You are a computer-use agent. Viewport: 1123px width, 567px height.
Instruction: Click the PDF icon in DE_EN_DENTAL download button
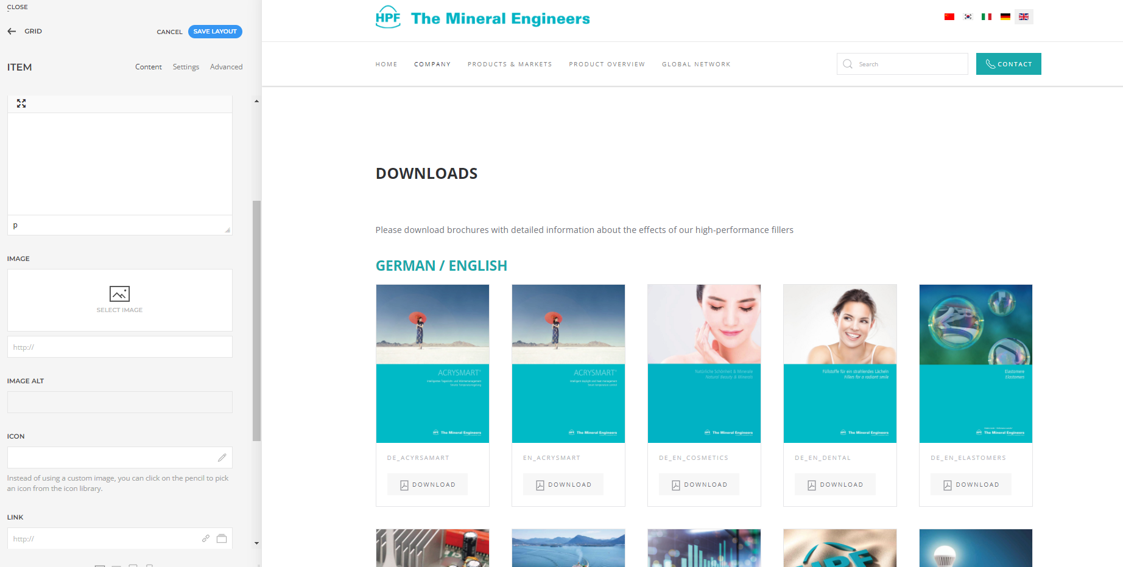[811, 485]
